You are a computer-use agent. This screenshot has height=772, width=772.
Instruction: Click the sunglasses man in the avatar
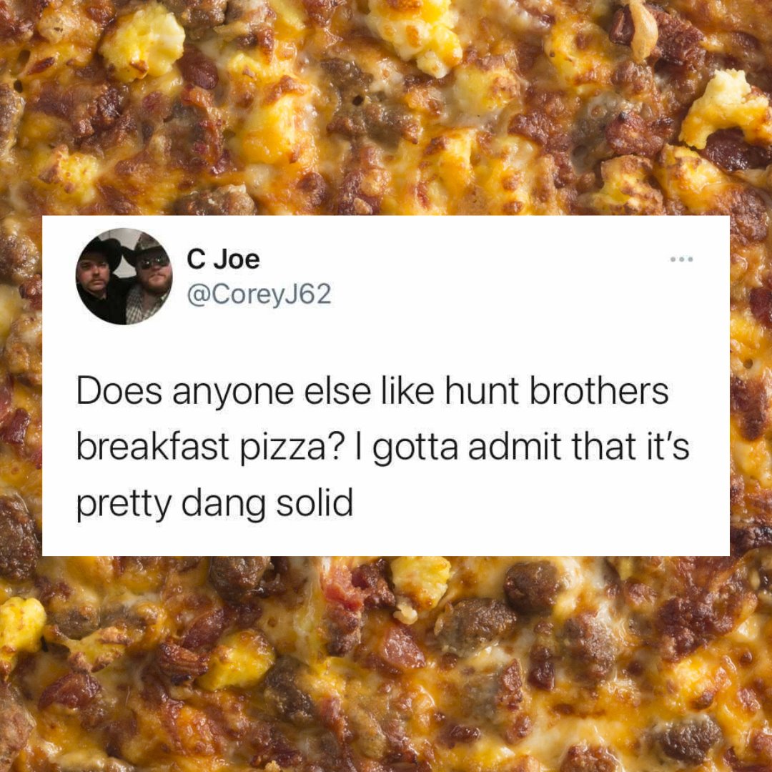[x=148, y=278]
